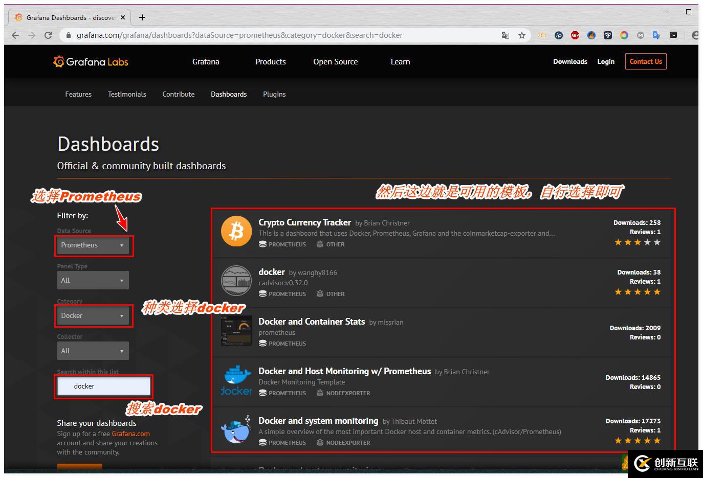Click NODEEXPORTER tag under Docker and system monitoring
The image size is (703, 478).
pos(343,443)
